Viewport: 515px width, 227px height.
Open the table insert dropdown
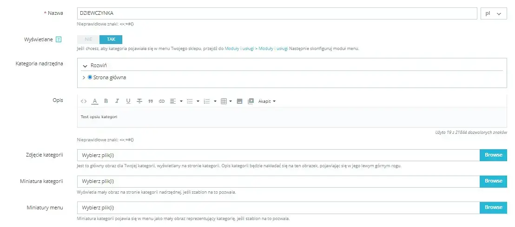(226, 101)
